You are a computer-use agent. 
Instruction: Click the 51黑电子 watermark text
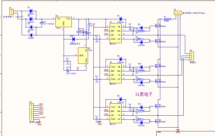144,94
